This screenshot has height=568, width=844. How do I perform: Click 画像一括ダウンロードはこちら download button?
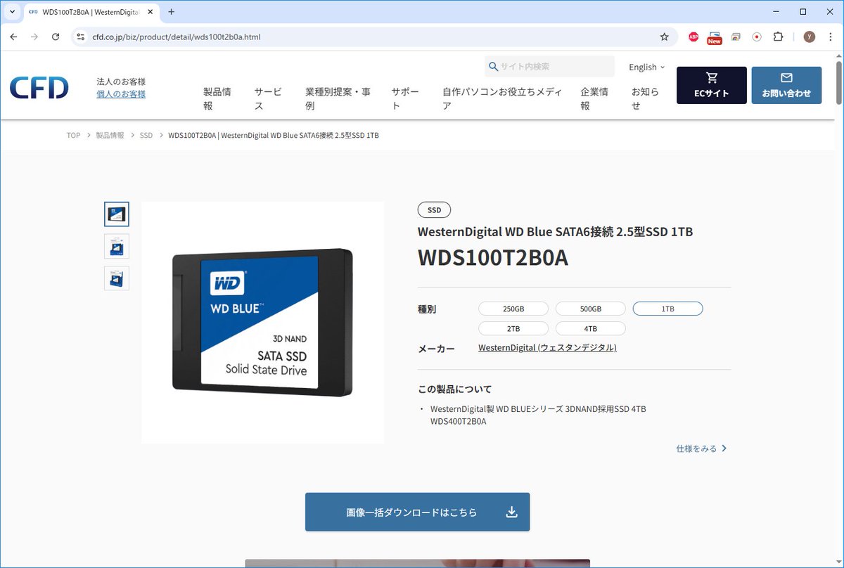[417, 512]
